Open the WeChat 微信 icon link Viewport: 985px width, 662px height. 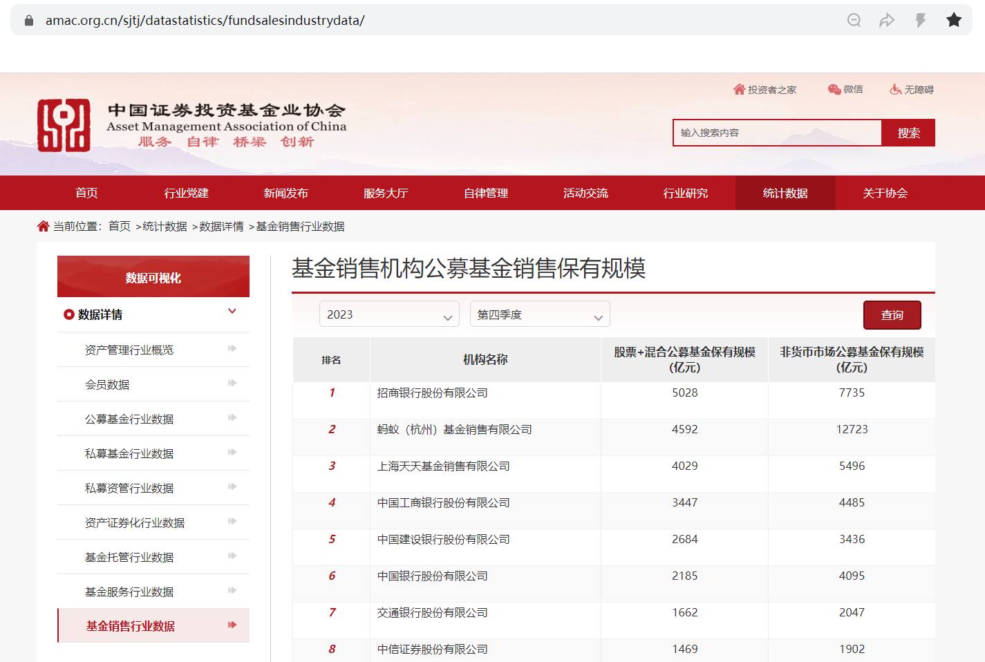coord(834,89)
